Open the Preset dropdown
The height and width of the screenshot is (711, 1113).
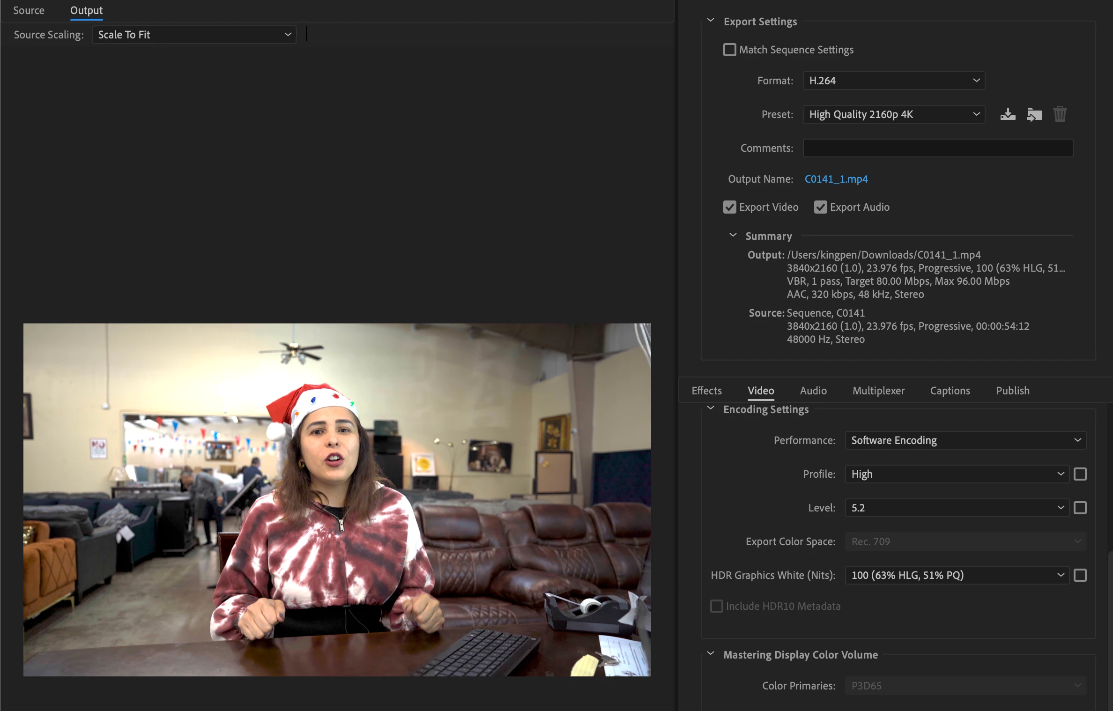coord(894,114)
